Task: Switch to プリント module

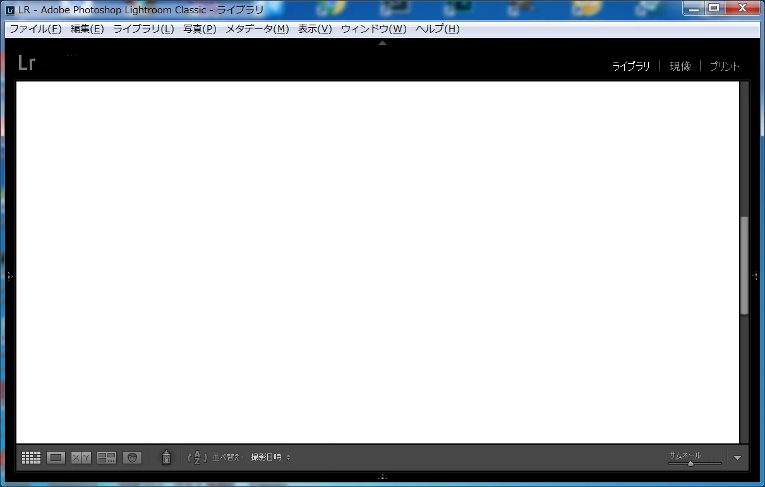Action: click(724, 66)
